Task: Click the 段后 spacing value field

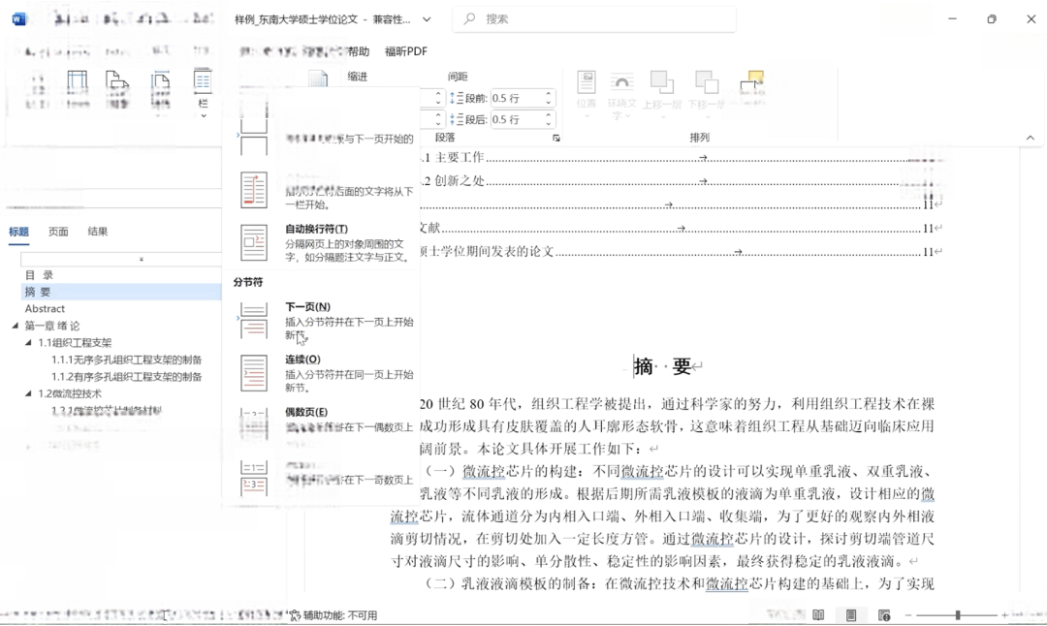Action: 516,119
